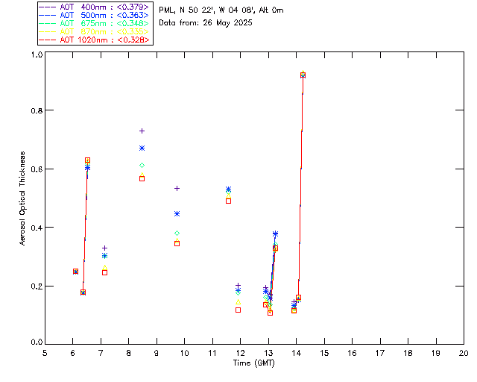Click the y-axis tick label 0.4
The height and width of the screenshot is (382, 477).
pos(37,228)
